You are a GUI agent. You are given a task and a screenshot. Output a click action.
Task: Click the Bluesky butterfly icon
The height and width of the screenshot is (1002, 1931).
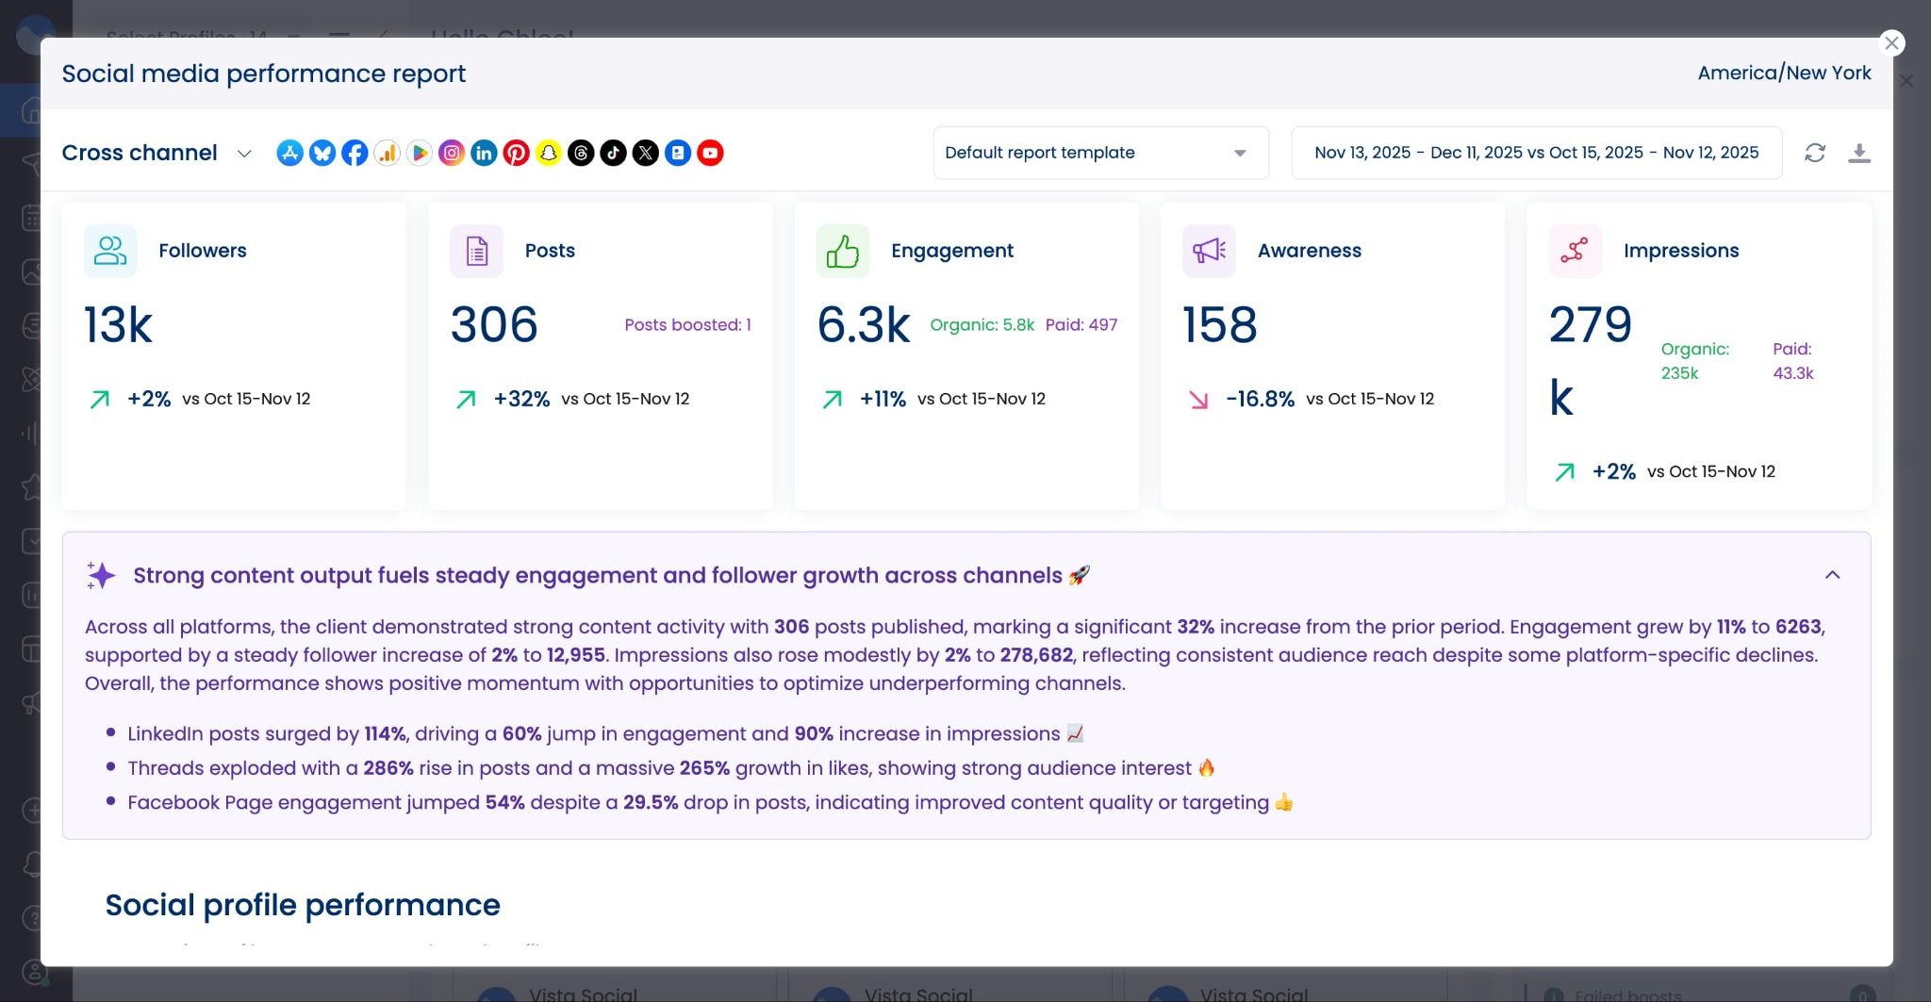[x=322, y=153]
